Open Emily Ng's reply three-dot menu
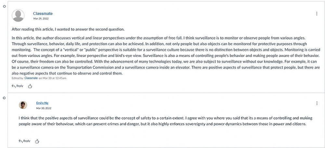The width and height of the screenshot is (325, 148). tap(317, 103)
